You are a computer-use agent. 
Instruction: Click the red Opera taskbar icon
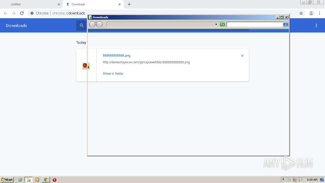click(54, 180)
